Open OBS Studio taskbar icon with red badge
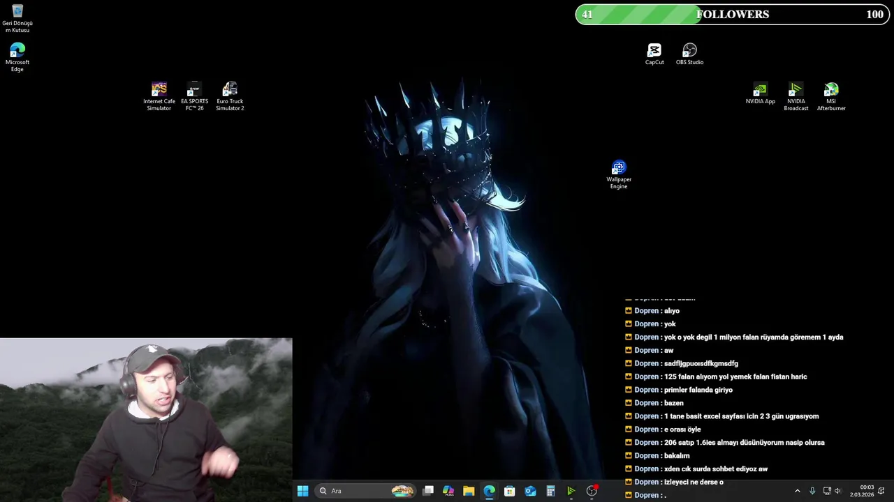Image resolution: width=894 pixels, height=502 pixels. tap(592, 491)
